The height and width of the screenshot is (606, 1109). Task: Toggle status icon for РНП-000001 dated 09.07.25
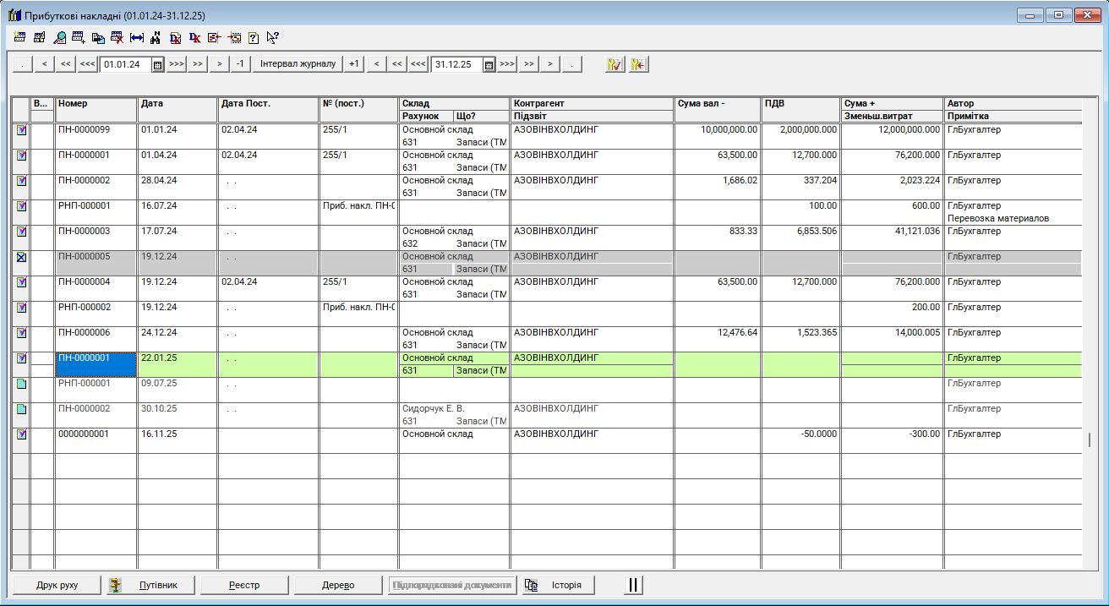22,384
